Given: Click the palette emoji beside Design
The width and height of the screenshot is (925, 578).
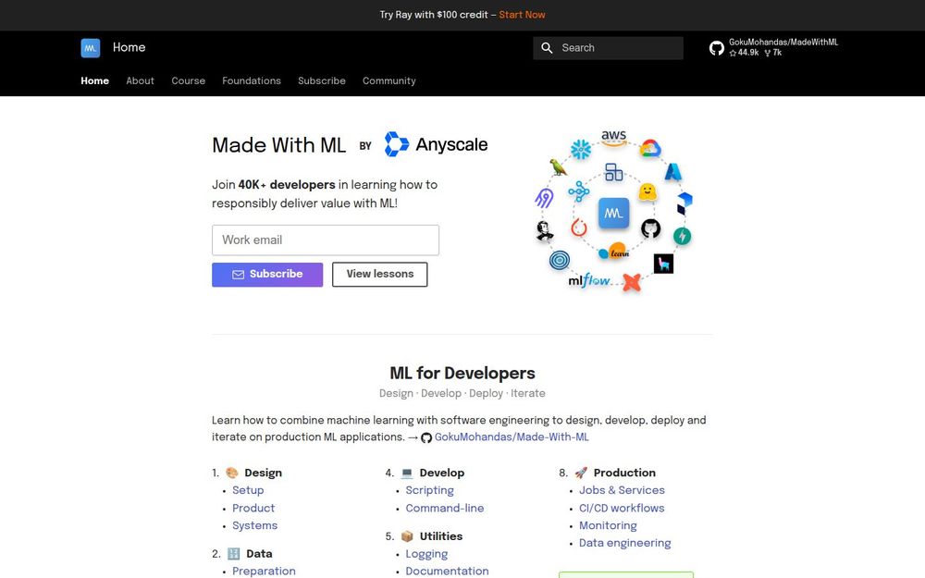Looking at the screenshot, I should tap(232, 473).
